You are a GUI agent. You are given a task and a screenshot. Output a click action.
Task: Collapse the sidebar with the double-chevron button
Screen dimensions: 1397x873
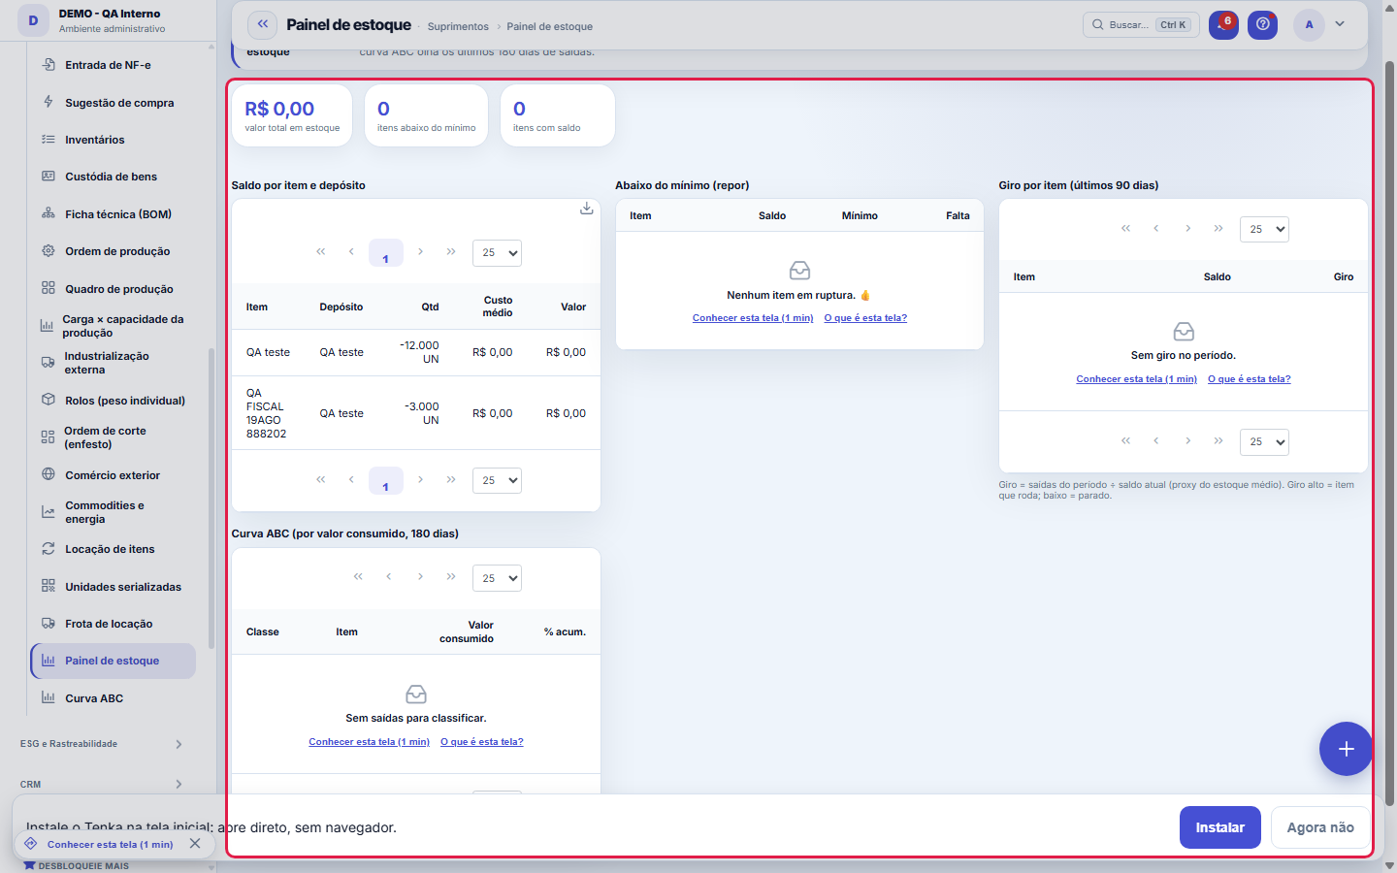[263, 24]
